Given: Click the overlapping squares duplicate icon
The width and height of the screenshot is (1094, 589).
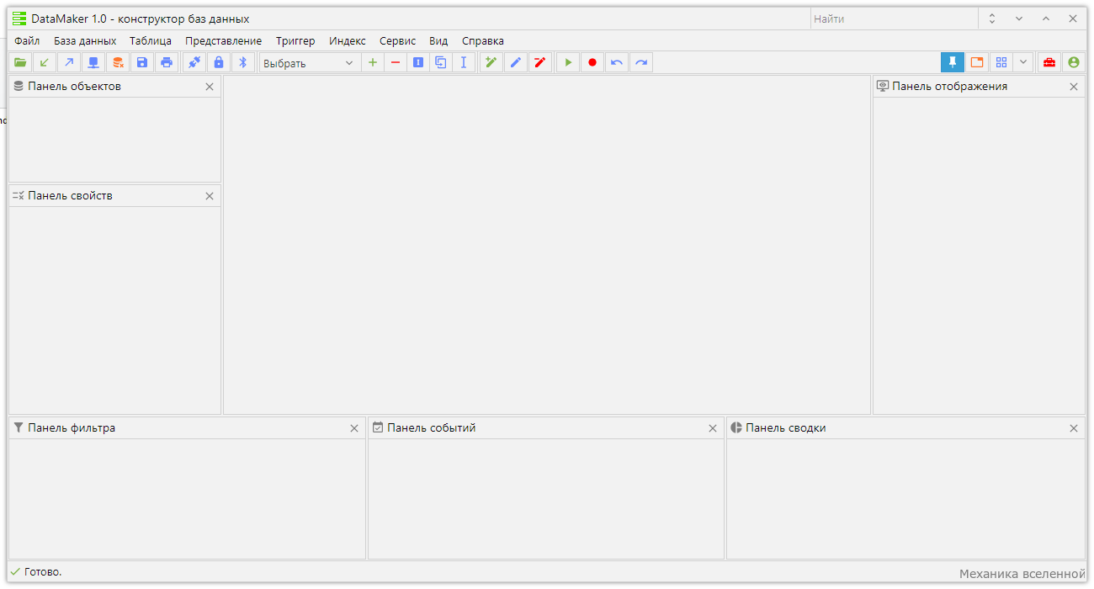Looking at the screenshot, I should (441, 62).
